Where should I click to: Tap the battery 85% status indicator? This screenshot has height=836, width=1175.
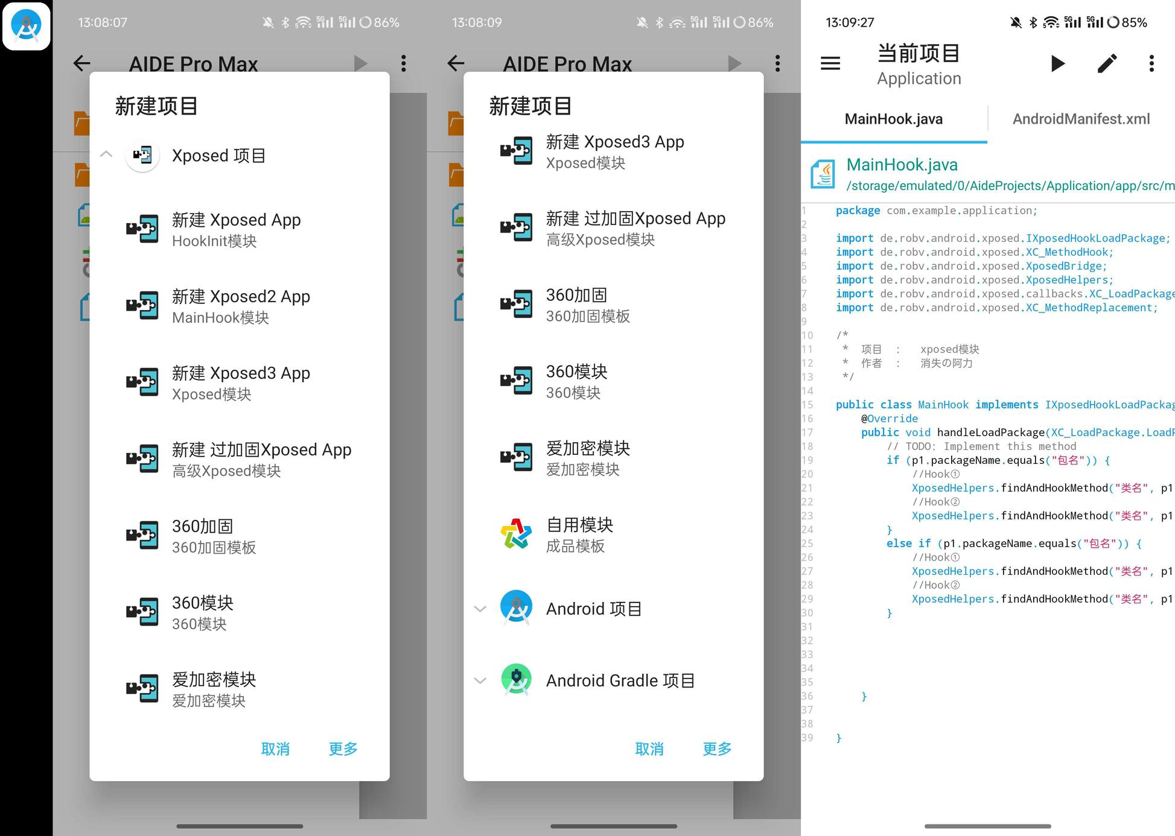pyautogui.click(x=1128, y=22)
